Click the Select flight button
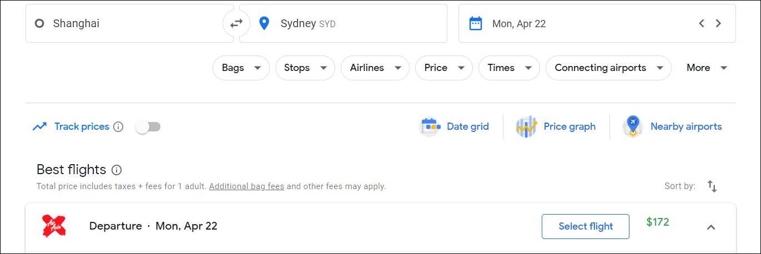 tap(586, 226)
